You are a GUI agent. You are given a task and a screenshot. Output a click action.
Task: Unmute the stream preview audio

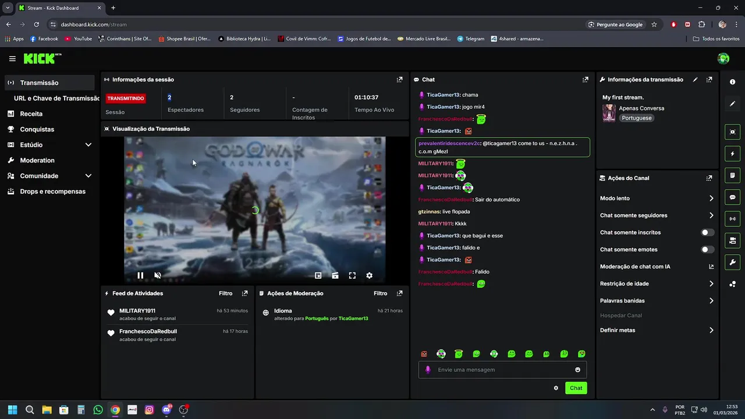point(157,276)
